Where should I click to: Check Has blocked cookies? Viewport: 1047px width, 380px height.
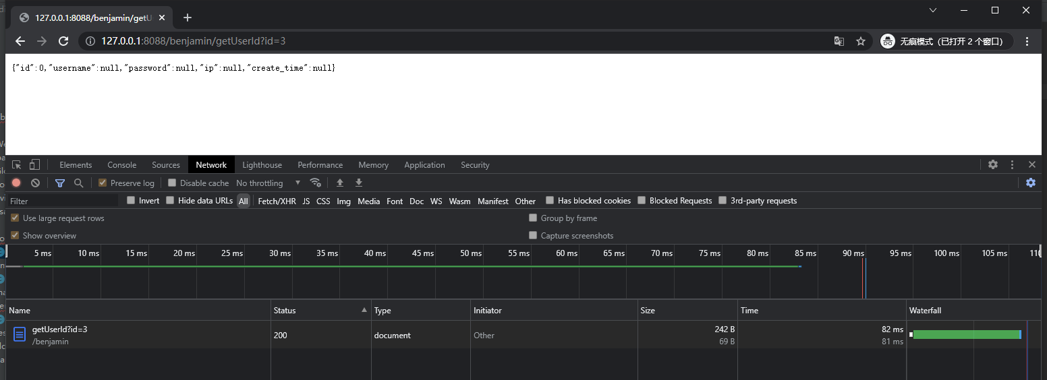pos(550,200)
